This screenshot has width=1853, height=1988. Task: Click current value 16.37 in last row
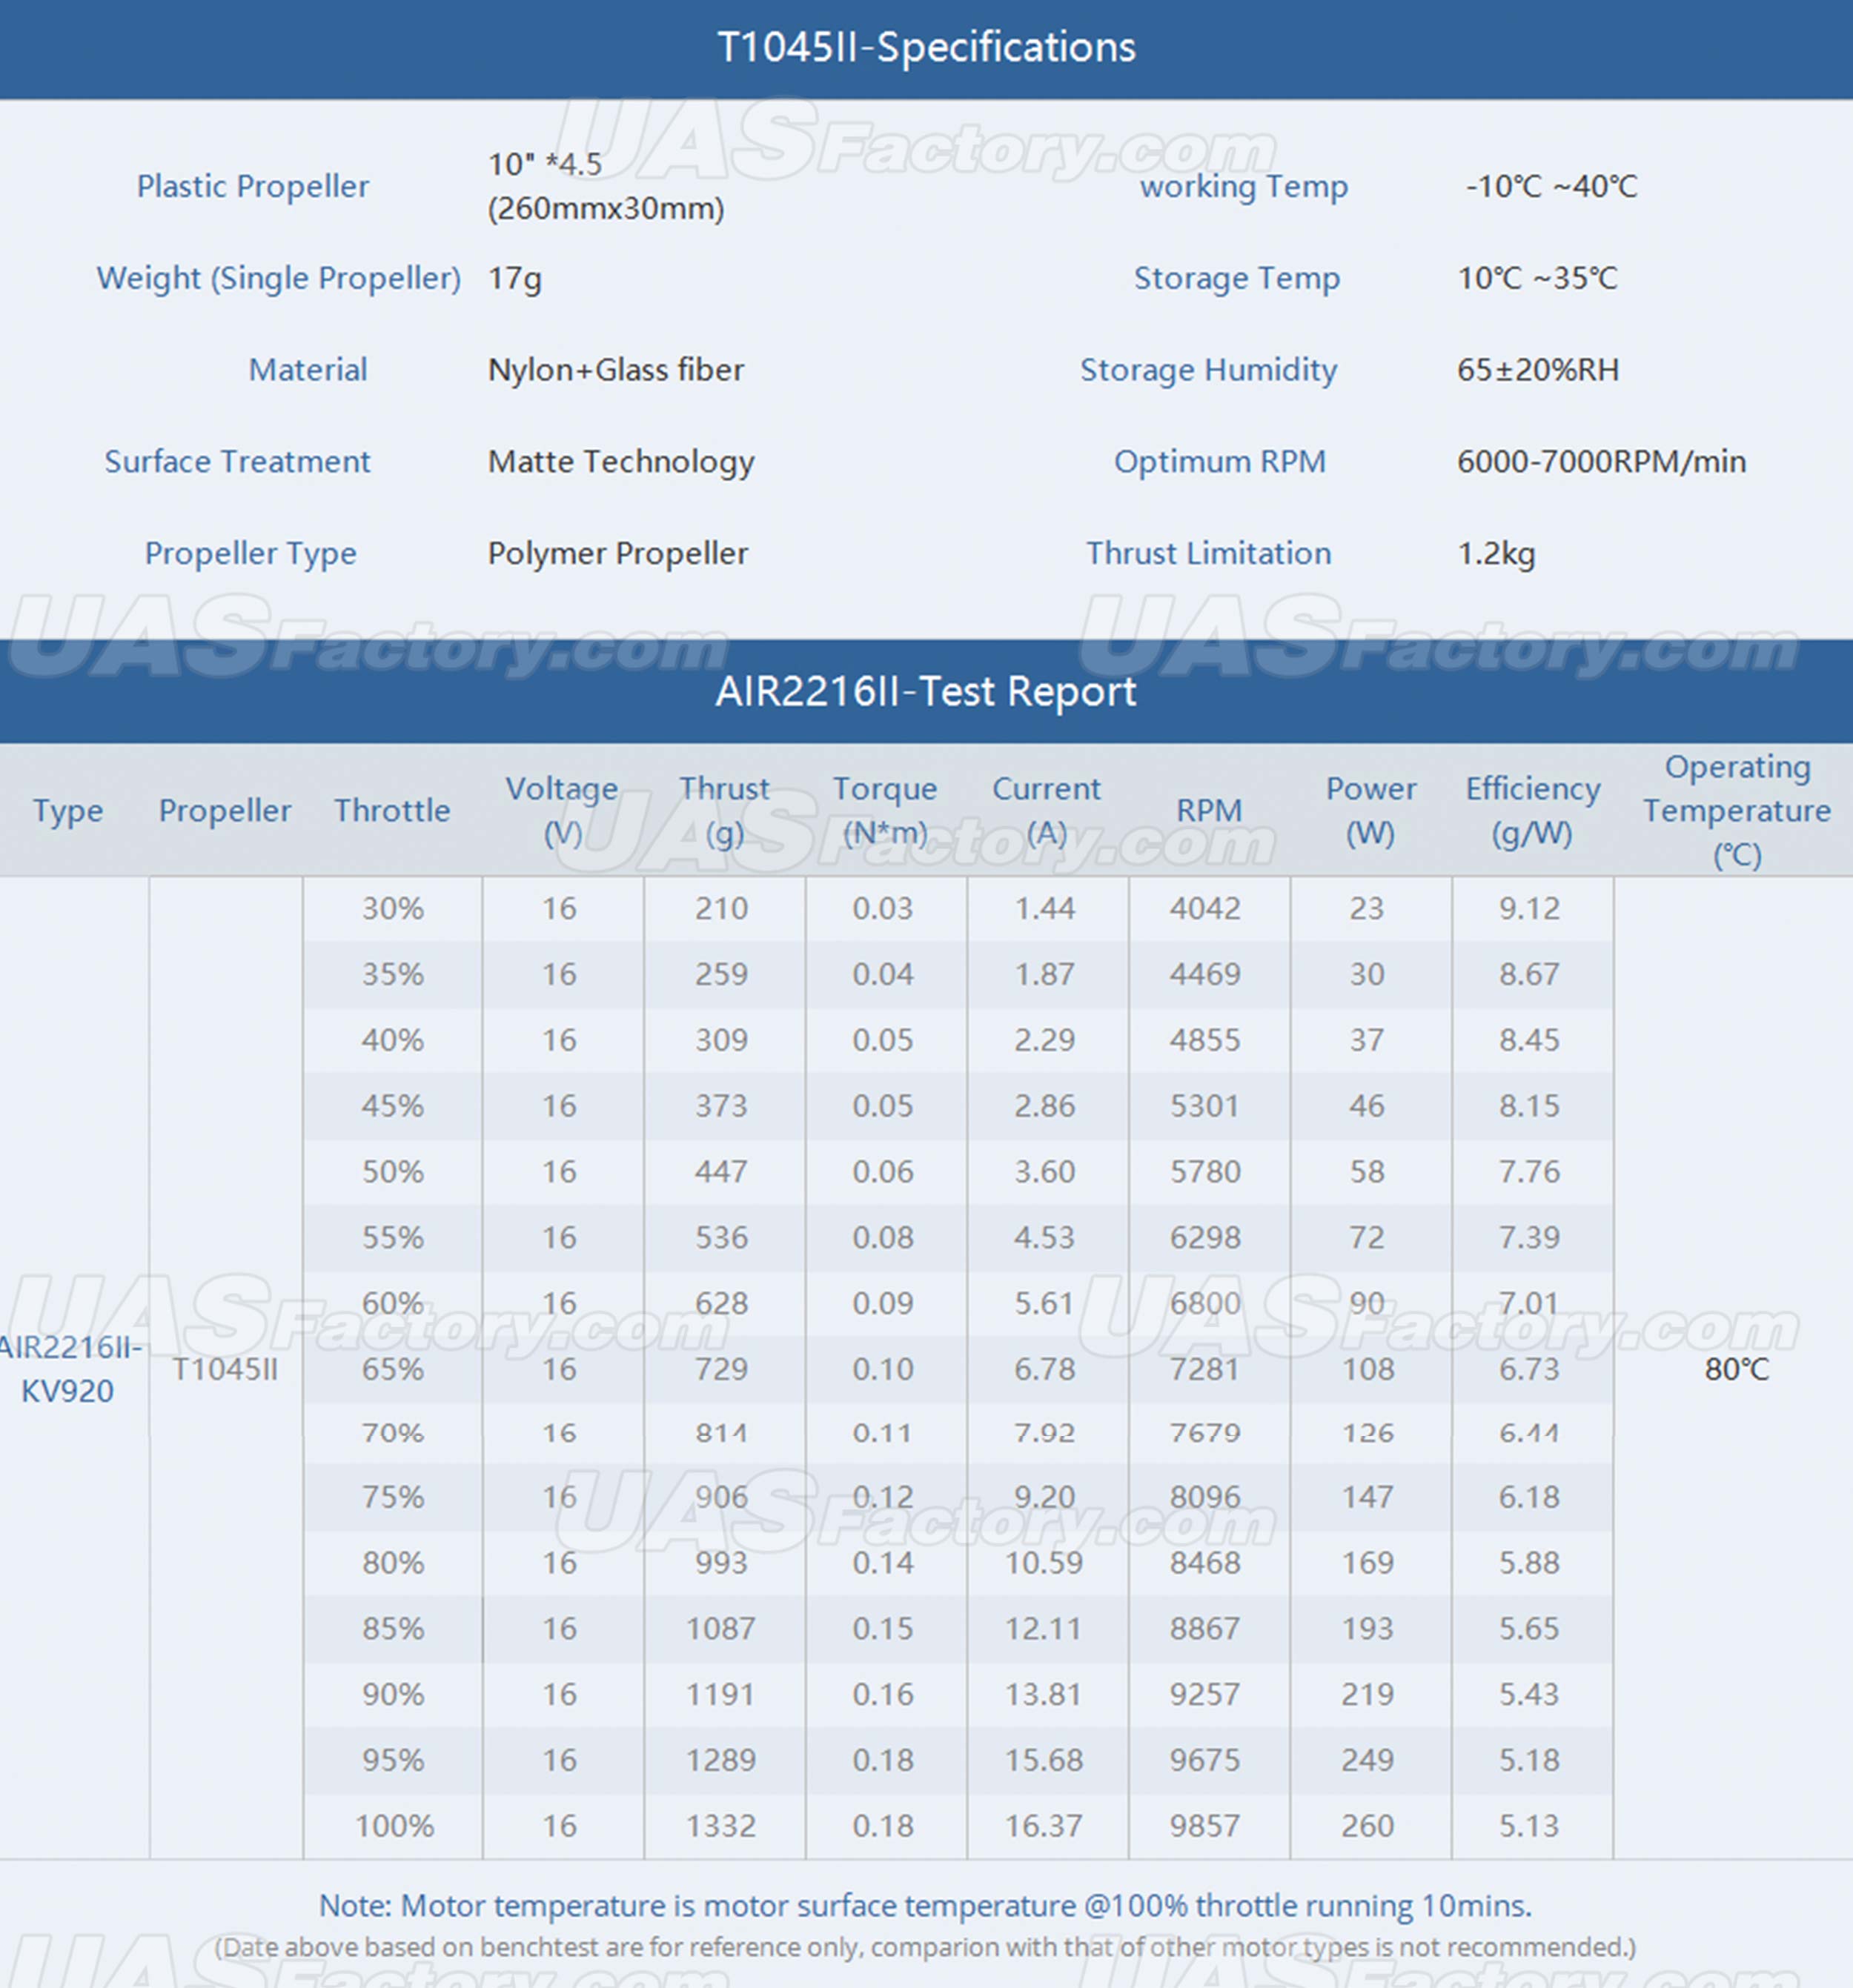coord(1044,1826)
